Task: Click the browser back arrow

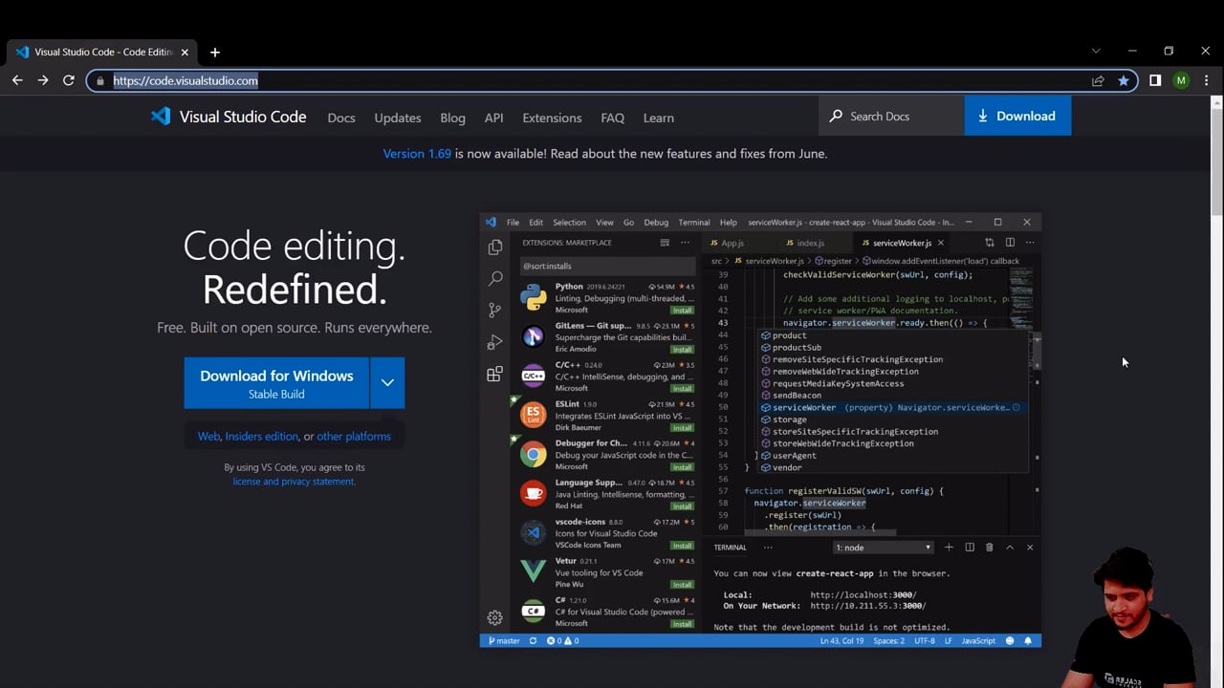Action: [x=17, y=80]
